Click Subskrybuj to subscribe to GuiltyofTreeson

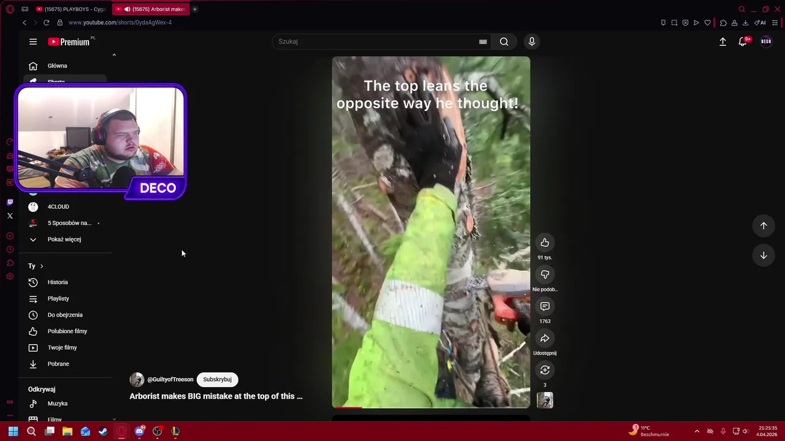tap(217, 380)
